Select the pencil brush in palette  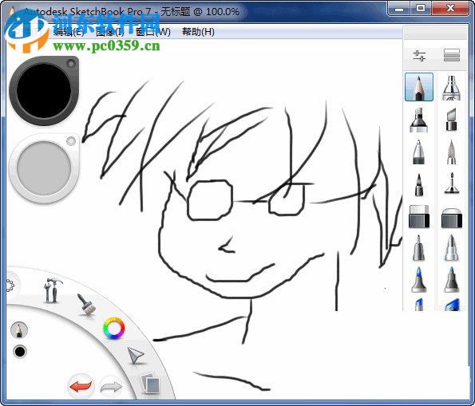point(419,87)
